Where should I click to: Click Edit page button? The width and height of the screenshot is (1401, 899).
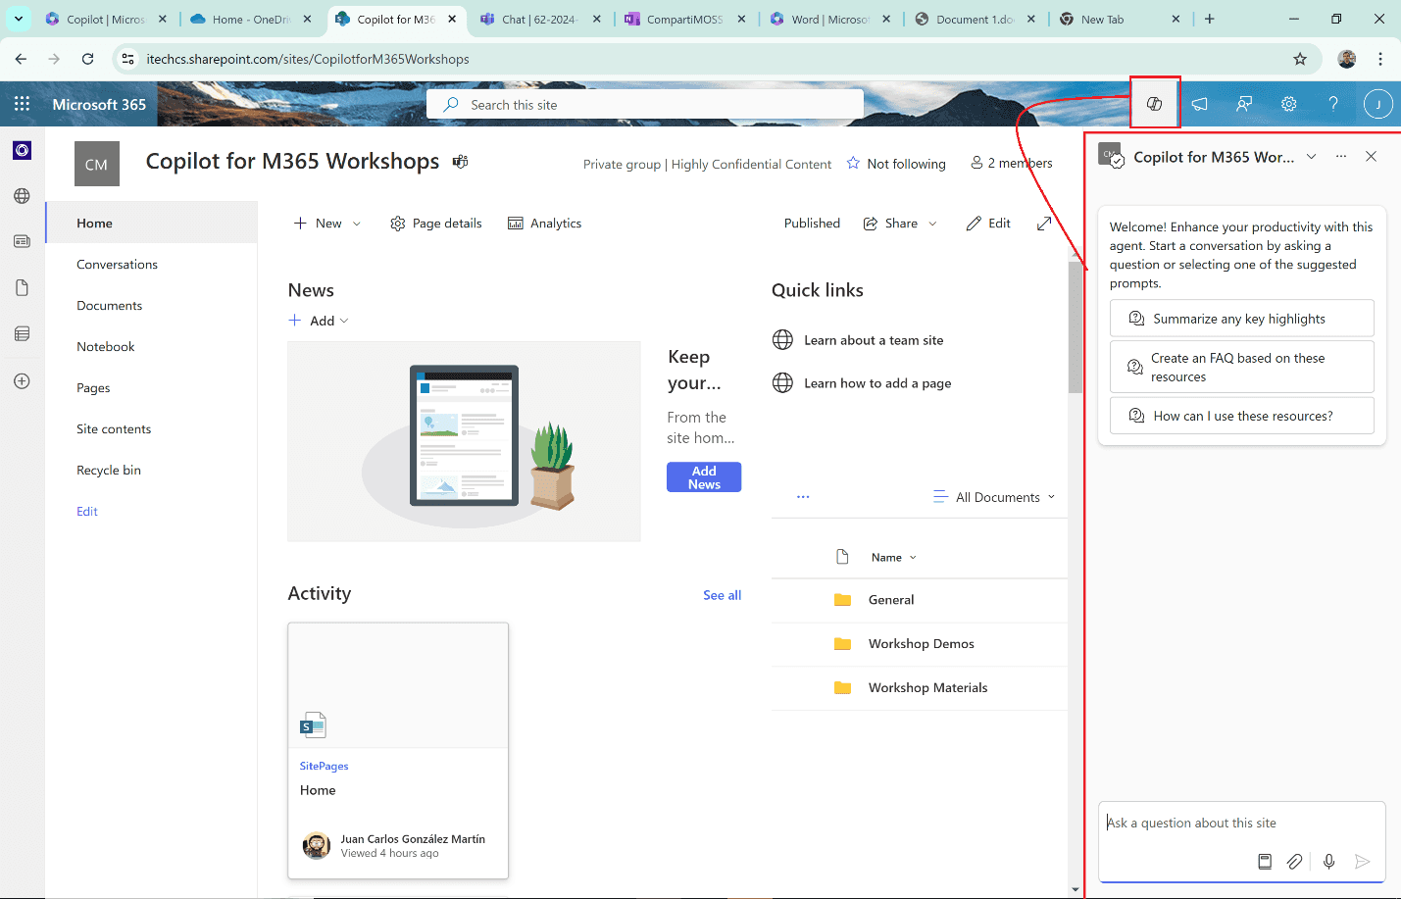coord(988,224)
